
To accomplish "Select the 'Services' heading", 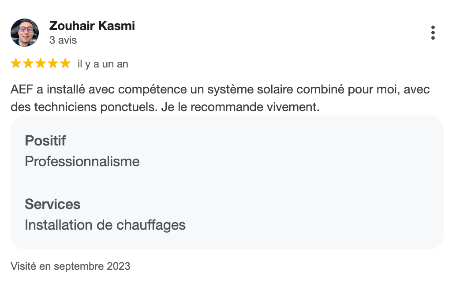I will (52, 204).
